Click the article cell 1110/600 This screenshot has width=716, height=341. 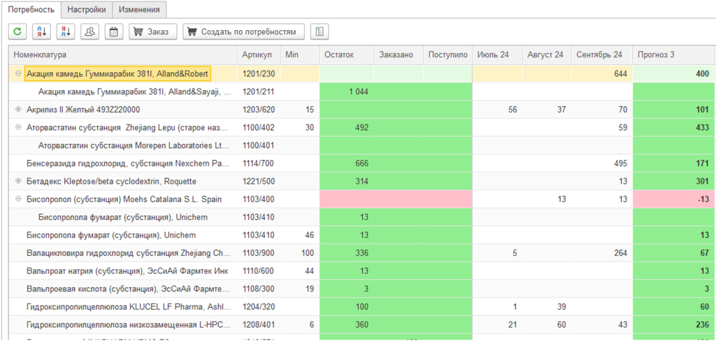259,271
